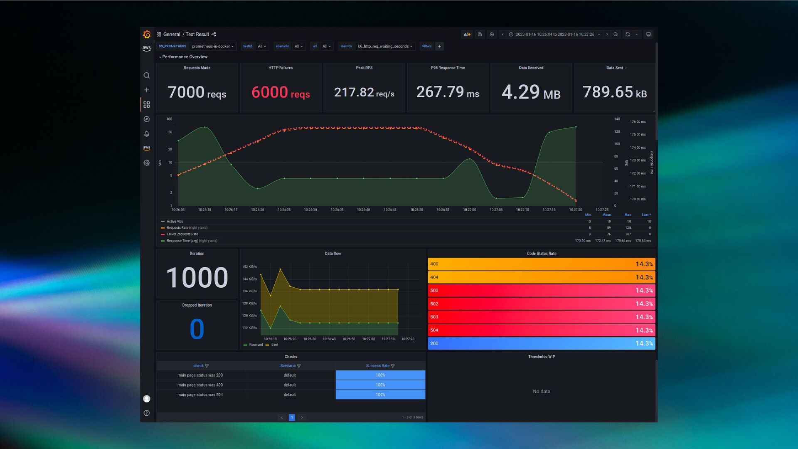Screen dimensions: 798x449
Task: Zoom out the time range
Action: [616, 35]
